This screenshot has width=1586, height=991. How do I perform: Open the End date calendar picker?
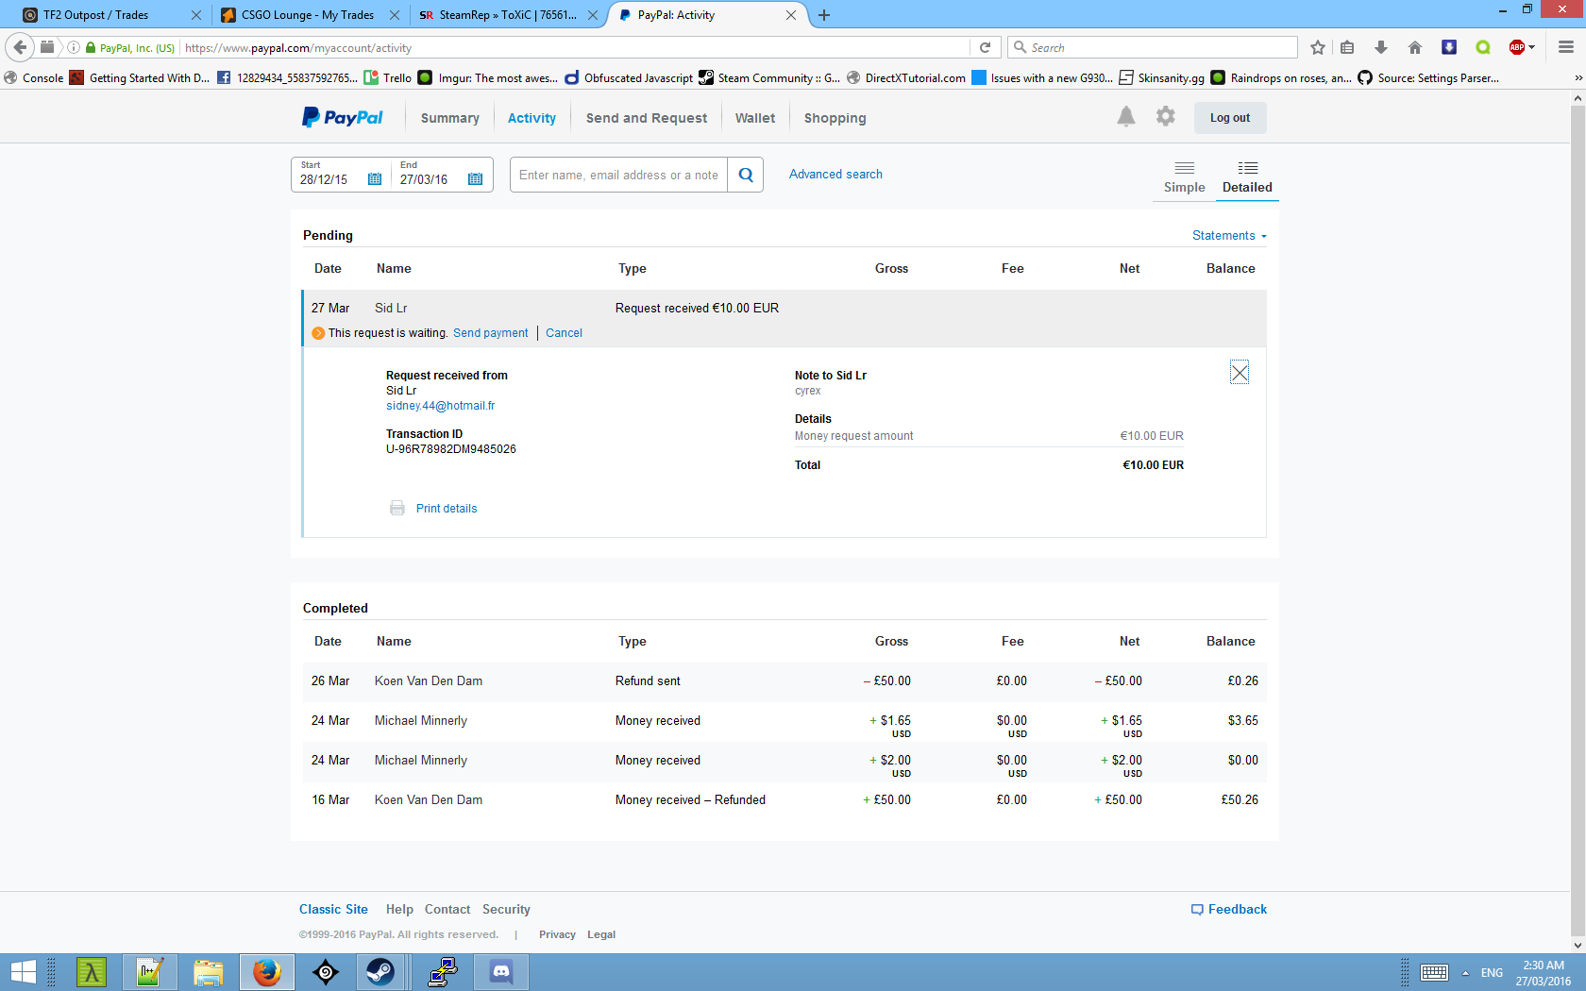(x=475, y=179)
